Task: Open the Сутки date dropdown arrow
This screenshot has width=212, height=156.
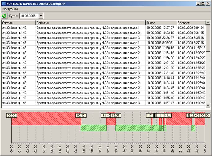Action: (x=41, y=16)
